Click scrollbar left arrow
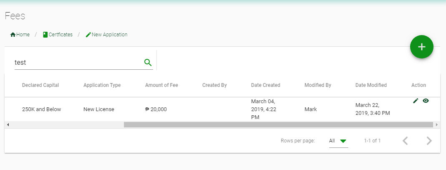This screenshot has width=446, height=170. (8, 125)
